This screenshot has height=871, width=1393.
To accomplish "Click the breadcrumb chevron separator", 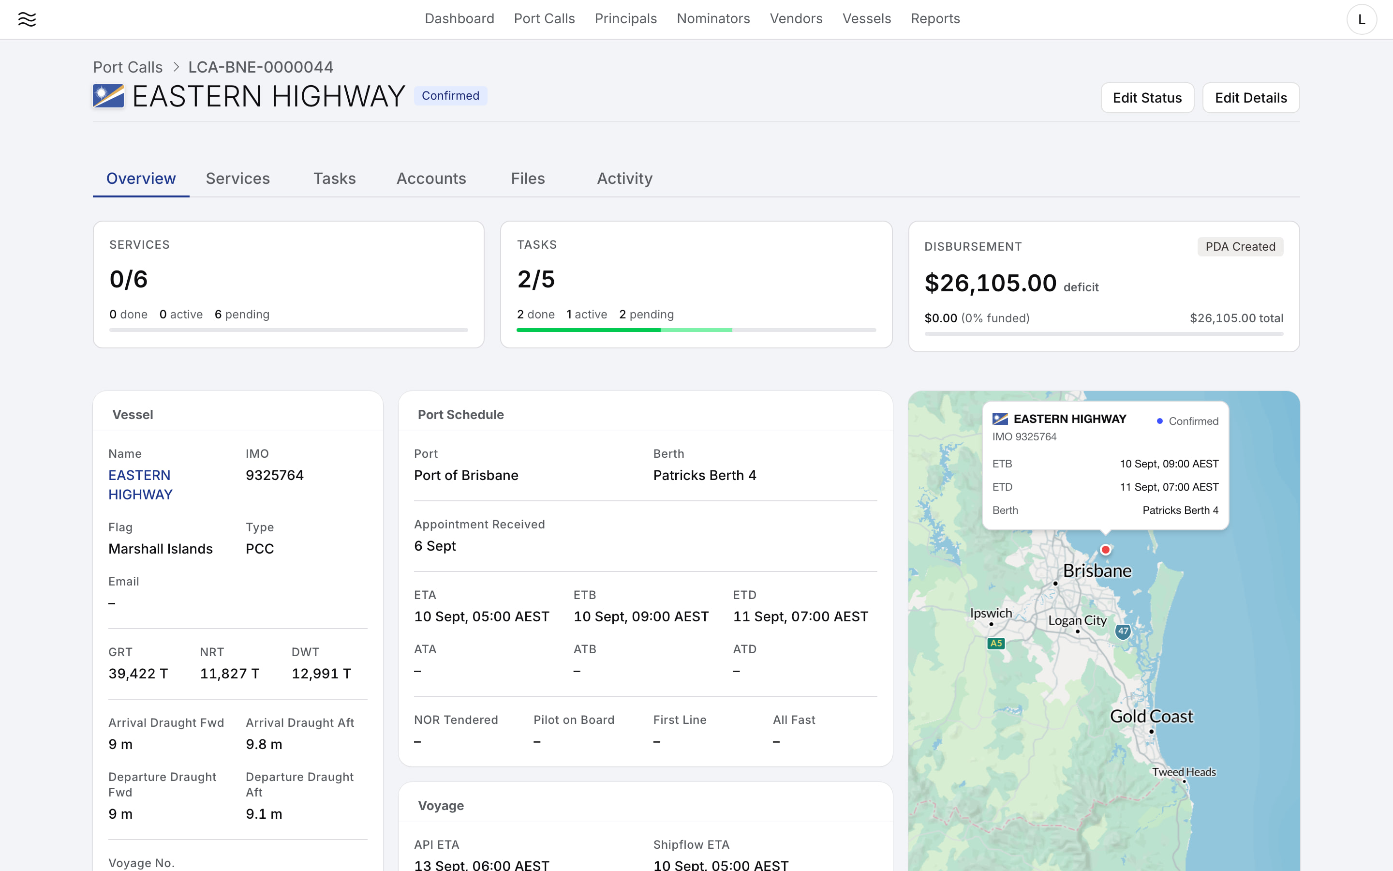I will pos(176,67).
